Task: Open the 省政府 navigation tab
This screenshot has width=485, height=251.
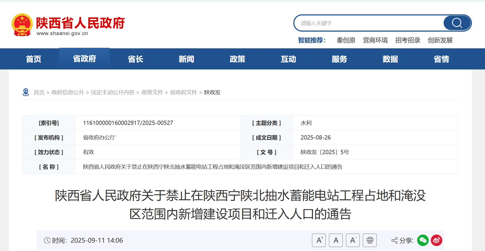Action: [84, 59]
